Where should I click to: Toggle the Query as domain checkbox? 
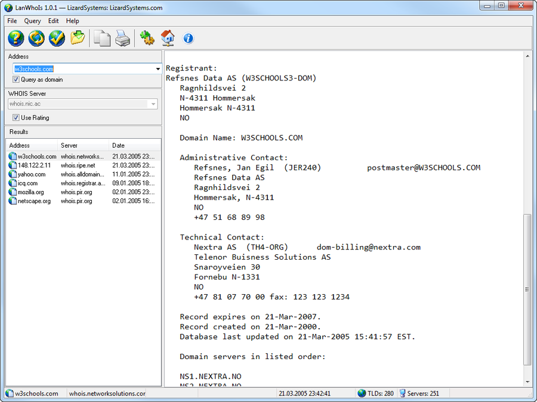coord(16,80)
